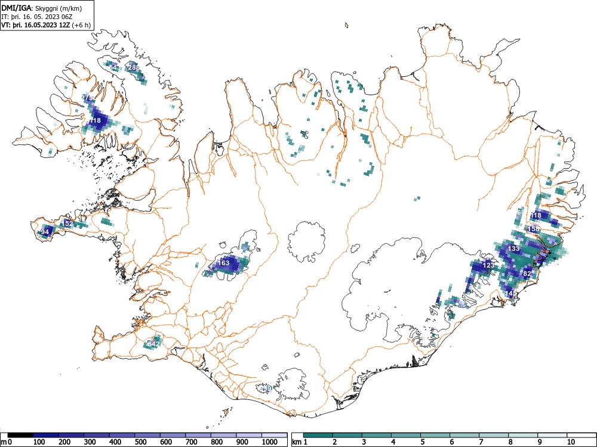Image resolution: width=597 pixels, height=447 pixels.
Task: Click the "DMI/IGA: Skyggni (m/km)" title text
Action: (42, 8)
